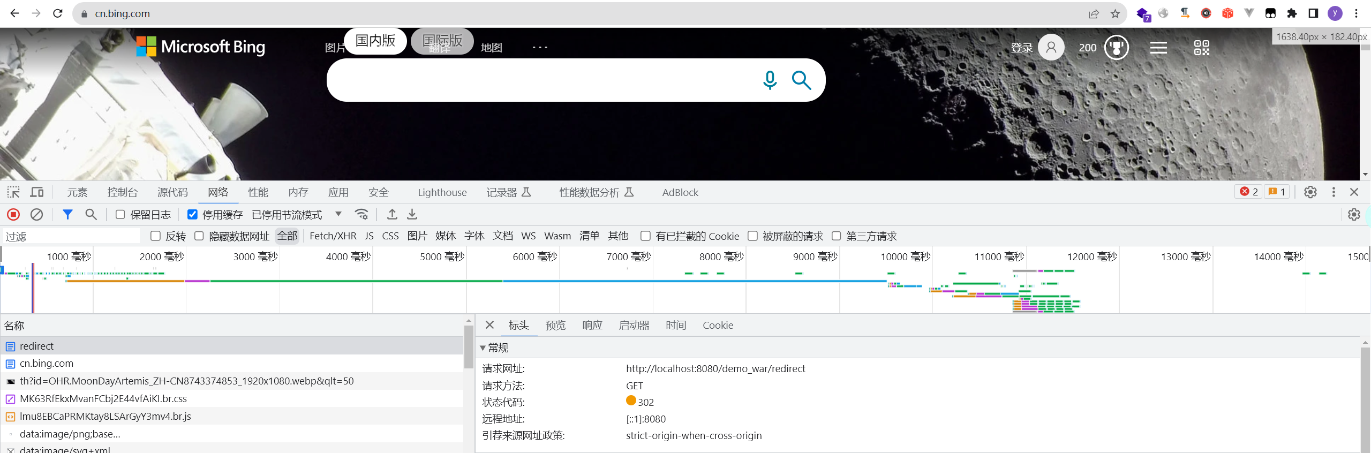
Task: Filter requests by Fetch/XHR
Action: (x=333, y=236)
